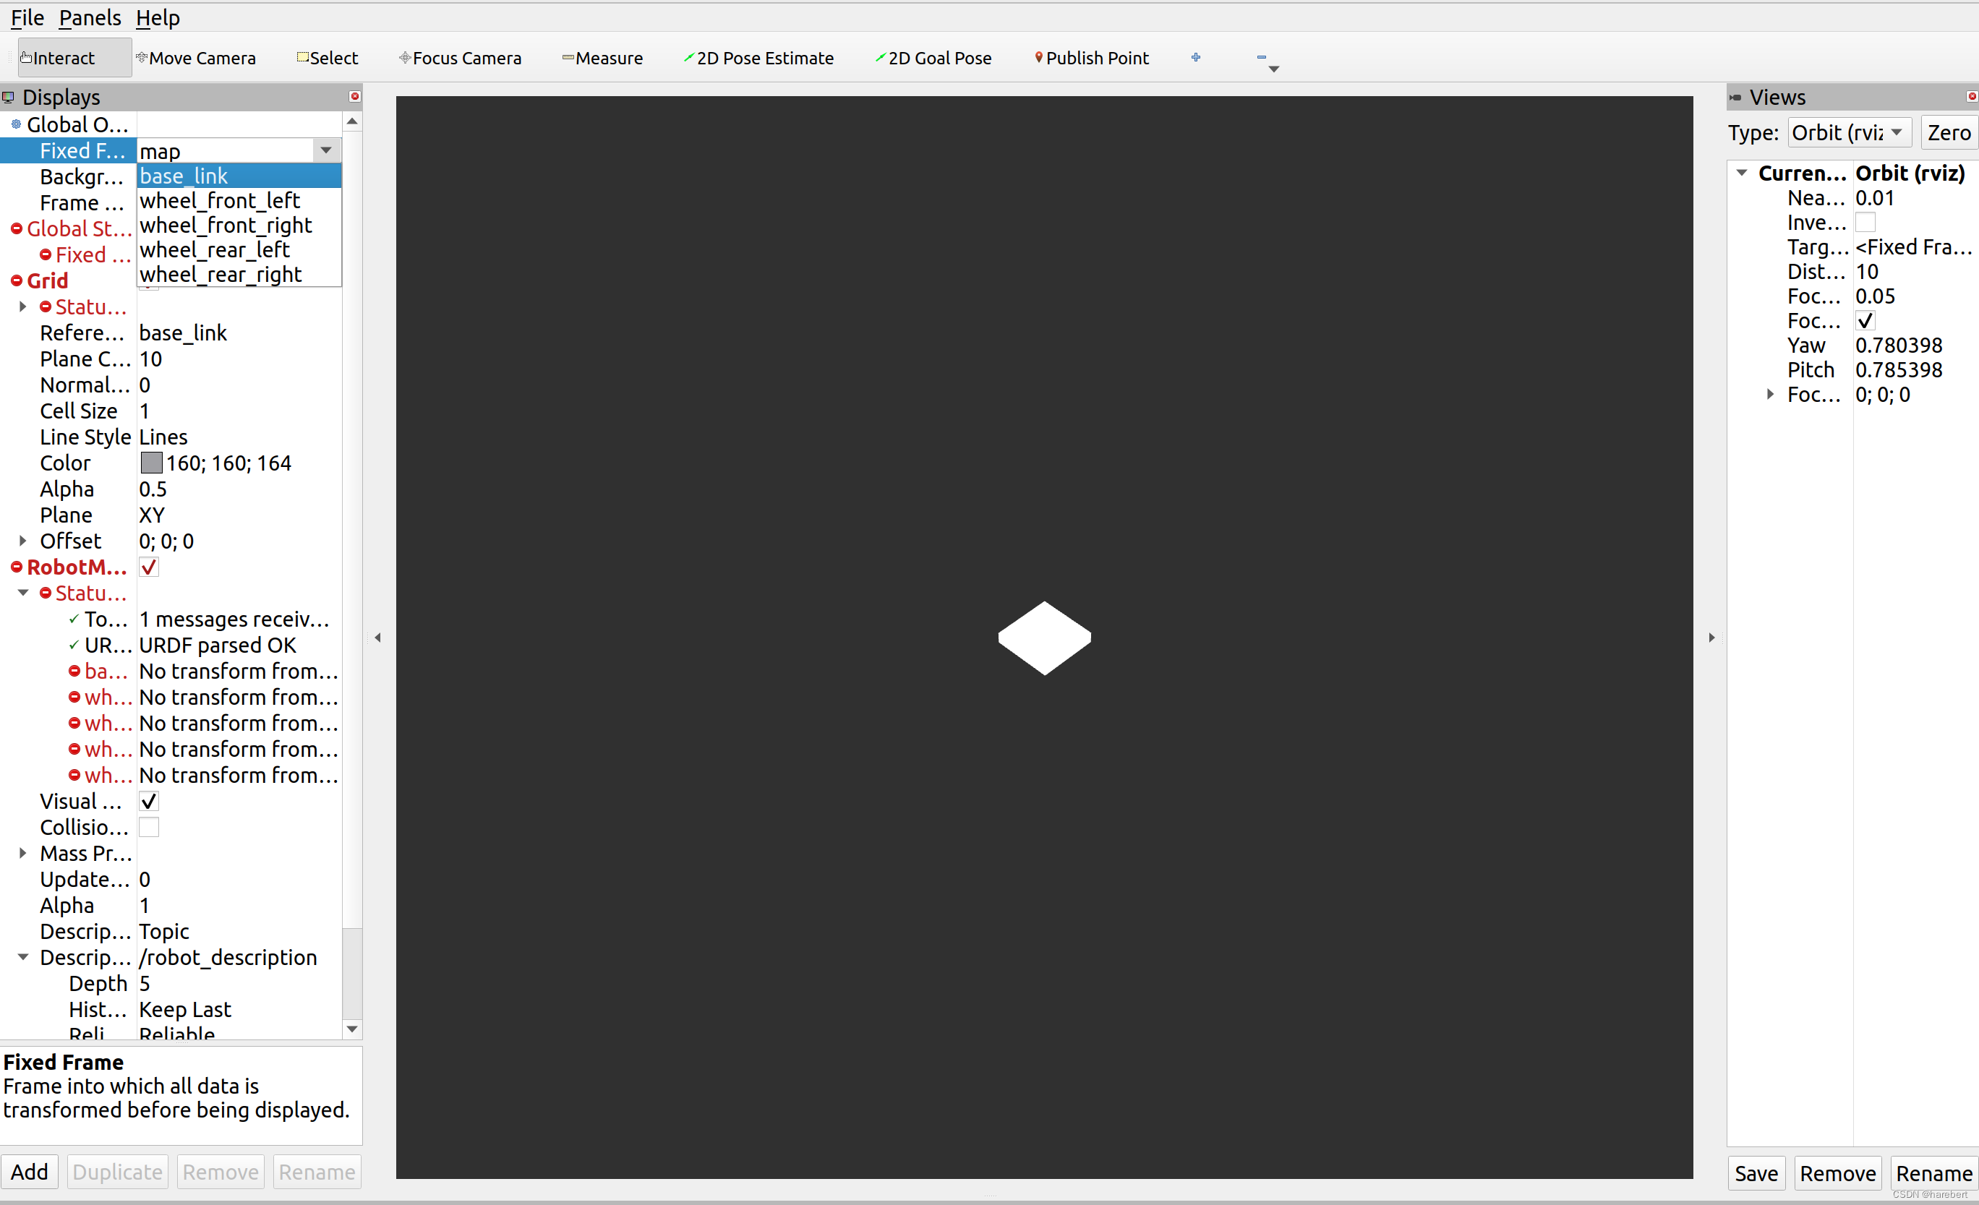Click the Global Status error icon
1979x1205 pixels.
[16, 229]
